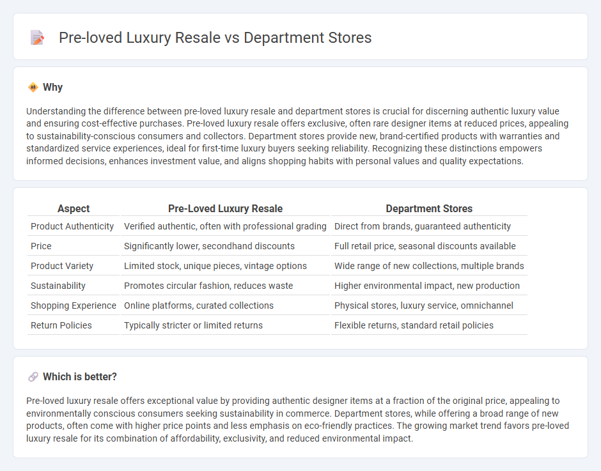Screen dimensions: 601x471
Task: Click cell Limited stock, unique pieces, vintage options
Action: 225,266
